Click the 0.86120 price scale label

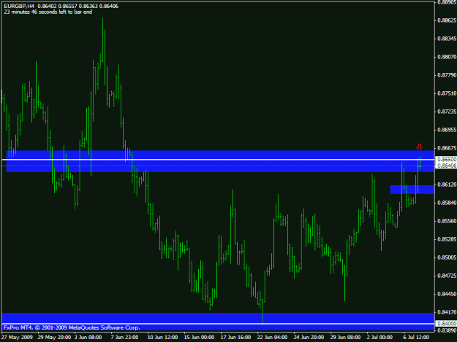(x=447, y=184)
